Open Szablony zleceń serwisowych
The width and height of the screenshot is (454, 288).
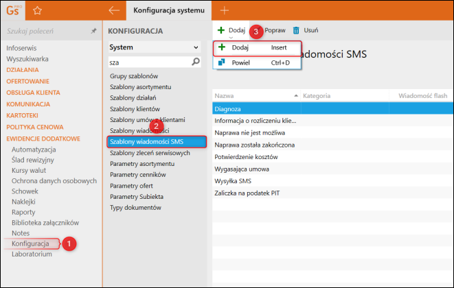149,153
